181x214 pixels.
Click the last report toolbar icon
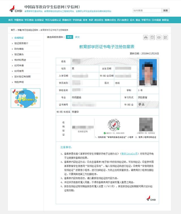coord(165,37)
